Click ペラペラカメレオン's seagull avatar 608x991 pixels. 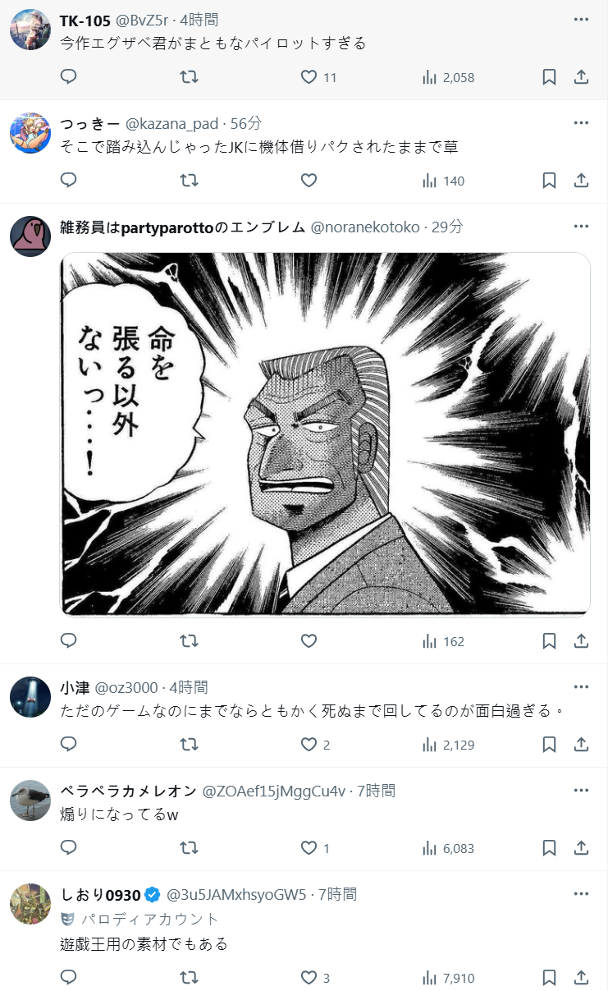click(30, 801)
